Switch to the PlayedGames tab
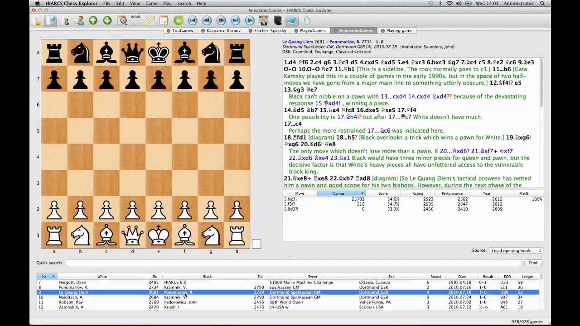This screenshot has width=580, height=326. (x=313, y=31)
